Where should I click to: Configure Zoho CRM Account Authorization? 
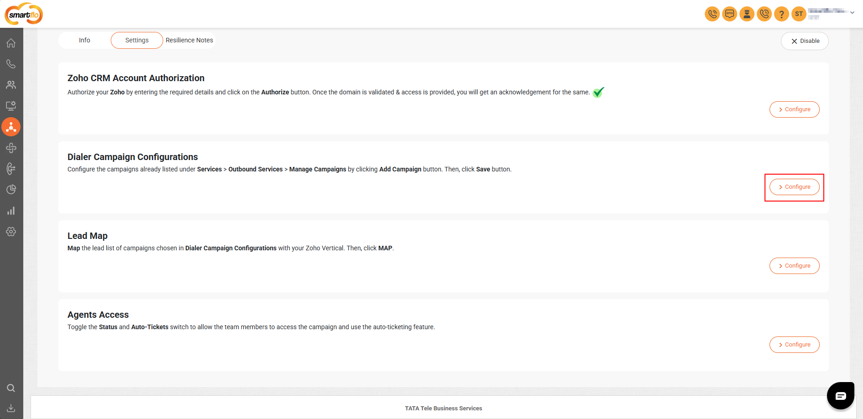point(794,109)
